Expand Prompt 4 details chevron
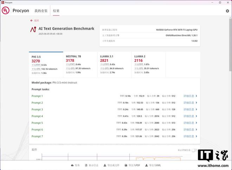 pos(196,116)
